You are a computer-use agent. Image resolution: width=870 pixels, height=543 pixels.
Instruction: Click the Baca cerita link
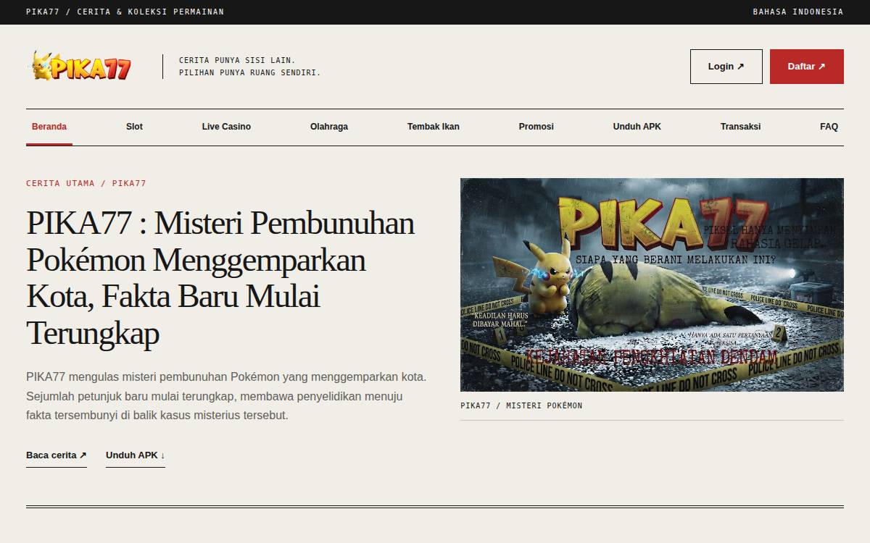tap(57, 455)
